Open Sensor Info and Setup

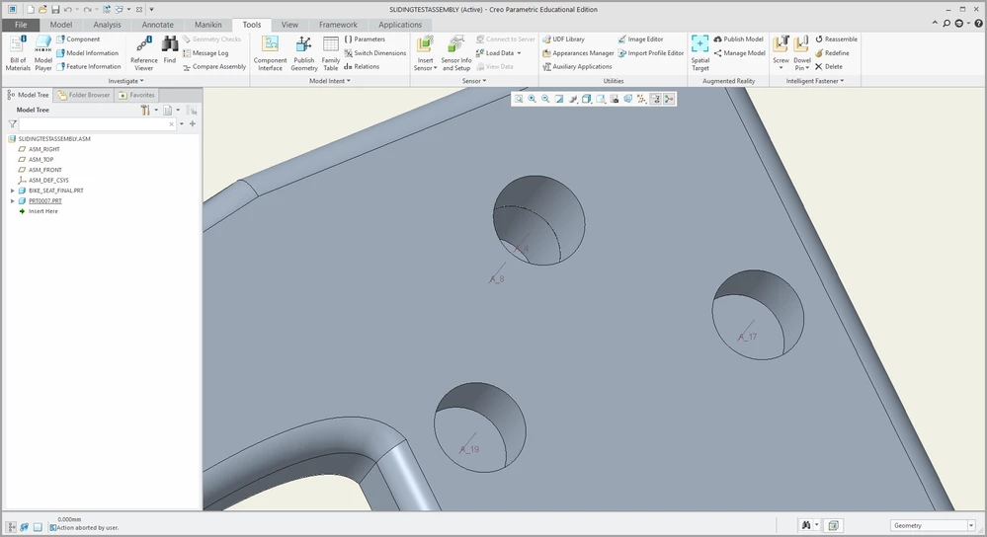455,53
